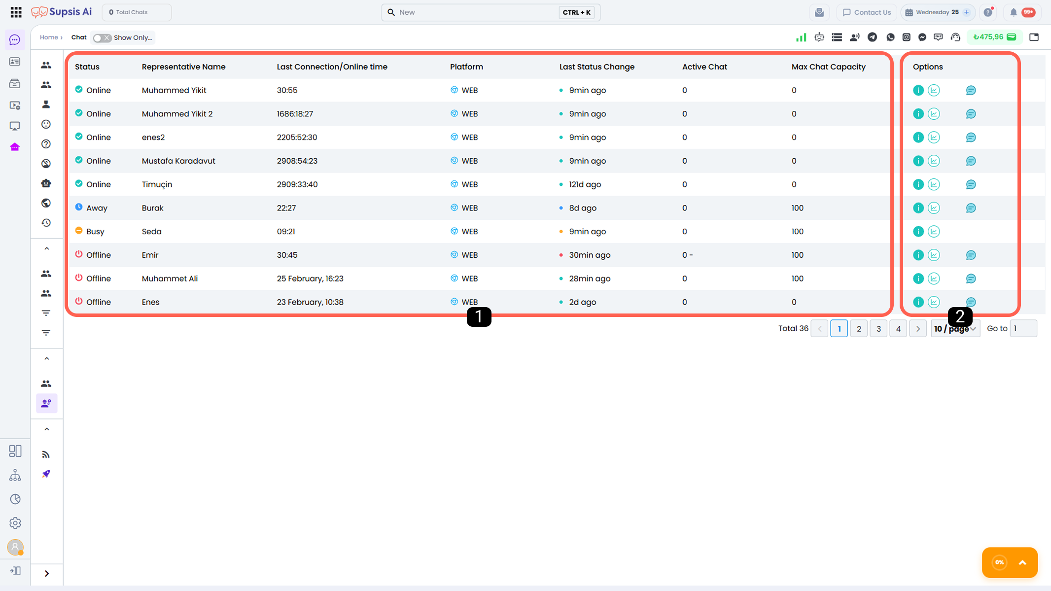Open the apps grid menu
The width and height of the screenshot is (1051, 591).
click(16, 12)
